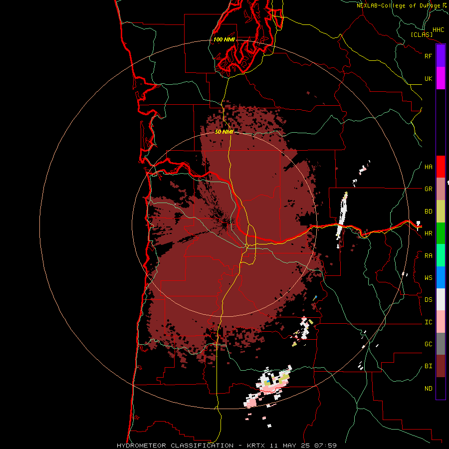449x449 pixels.
Task: Click the UK magenta legend swatch
Action: (x=441, y=78)
